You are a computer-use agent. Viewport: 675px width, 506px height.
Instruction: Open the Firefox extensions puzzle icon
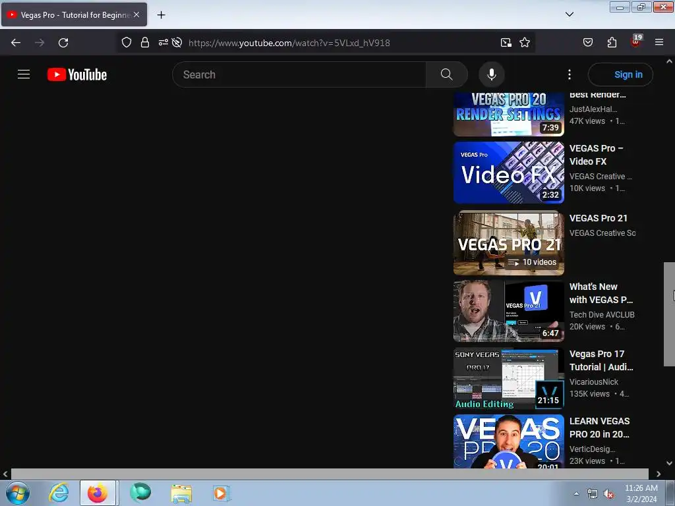pos(612,42)
